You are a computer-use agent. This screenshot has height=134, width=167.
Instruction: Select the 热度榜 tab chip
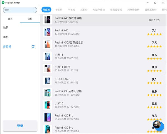click(x=46, y=9)
